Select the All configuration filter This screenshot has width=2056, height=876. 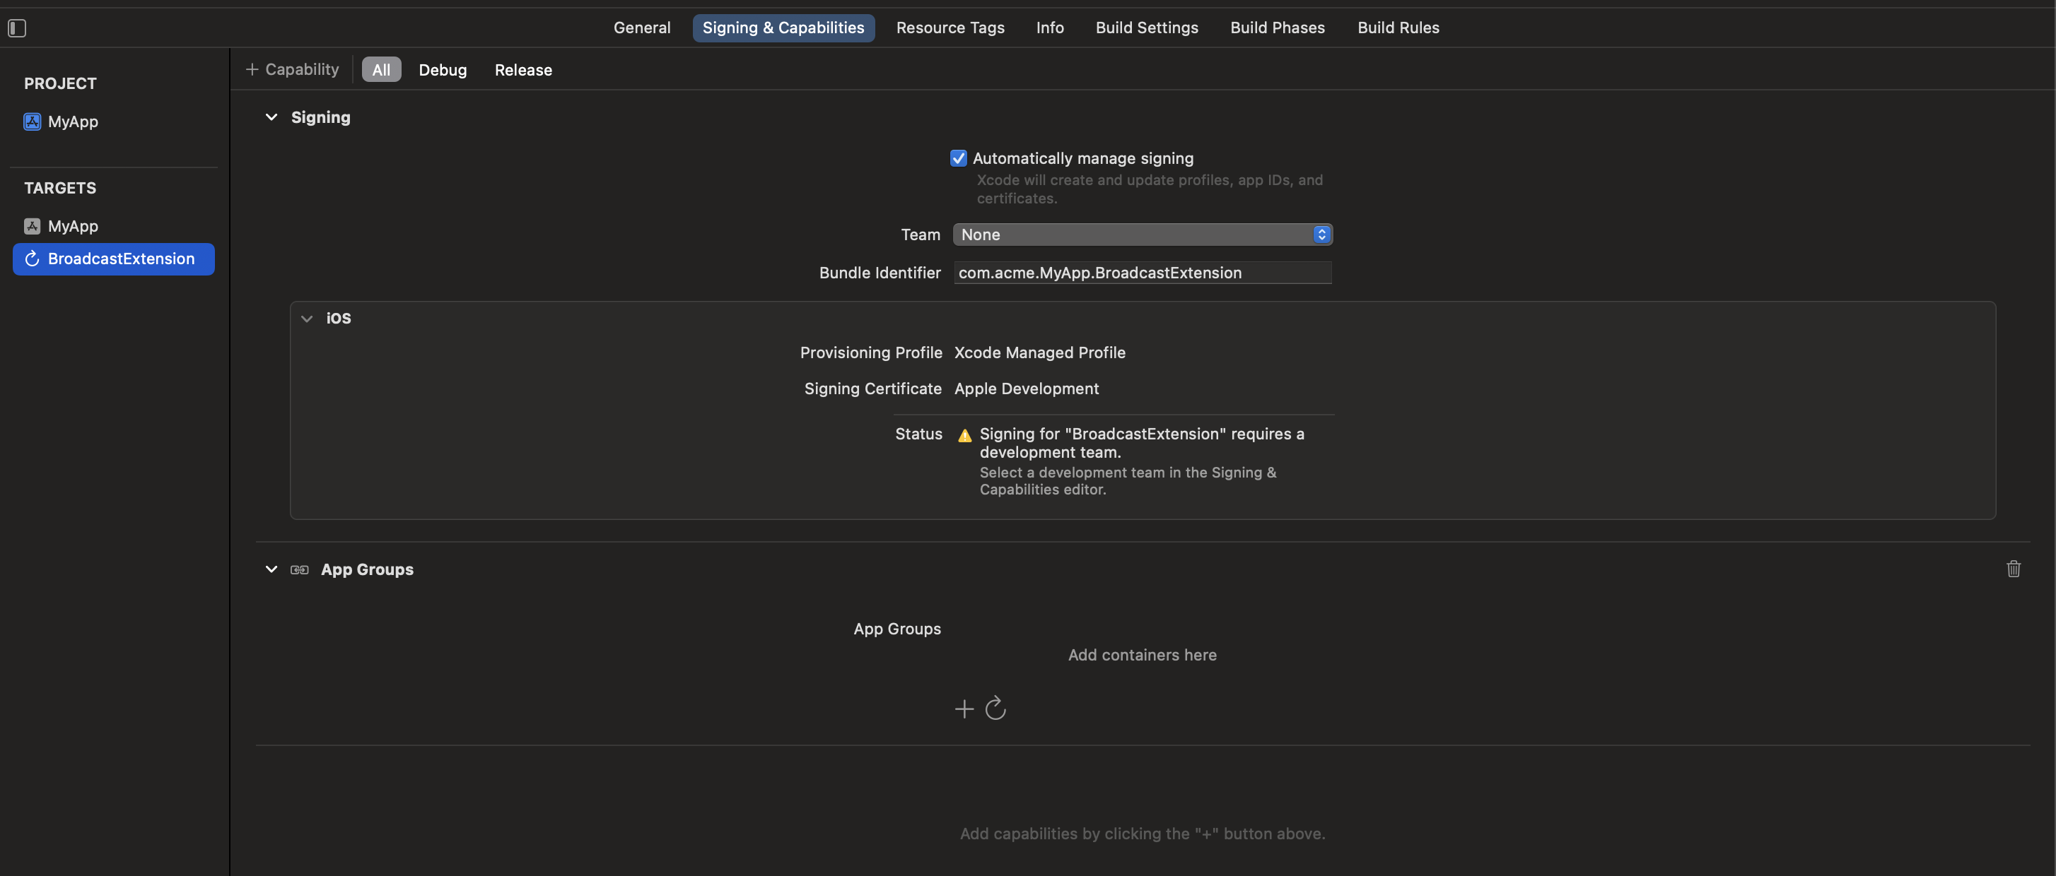click(382, 69)
